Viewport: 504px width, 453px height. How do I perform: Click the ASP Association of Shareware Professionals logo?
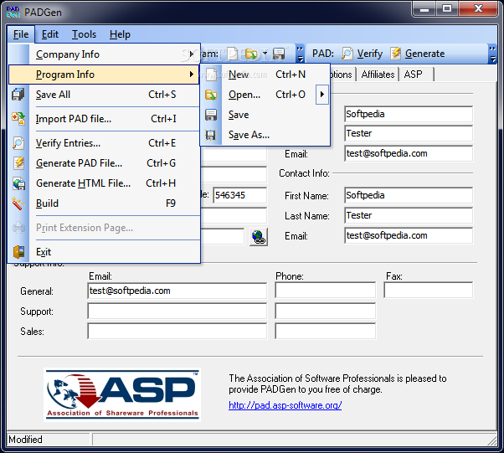click(122, 395)
